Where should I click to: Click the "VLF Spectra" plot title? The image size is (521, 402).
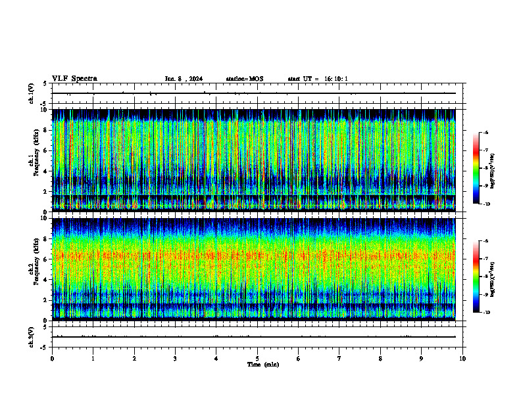pyautogui.click(x=74, y=79)
